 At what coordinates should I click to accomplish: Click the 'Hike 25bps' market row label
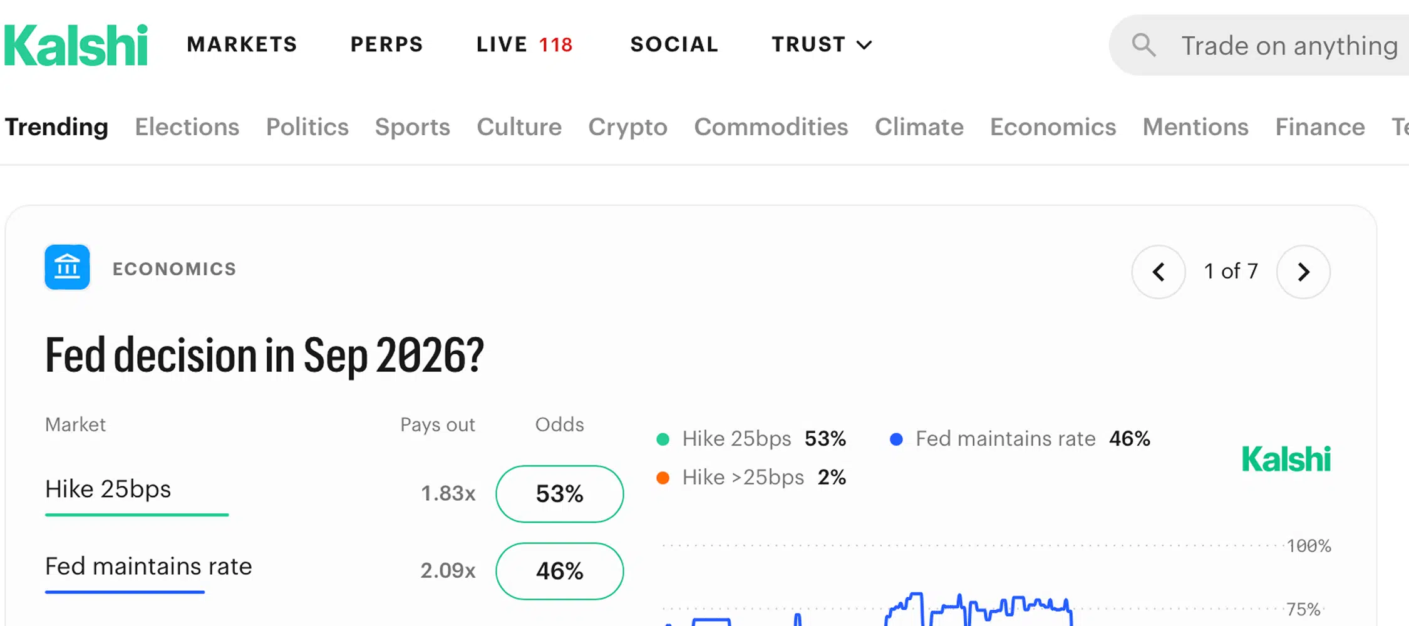point(108,489)
